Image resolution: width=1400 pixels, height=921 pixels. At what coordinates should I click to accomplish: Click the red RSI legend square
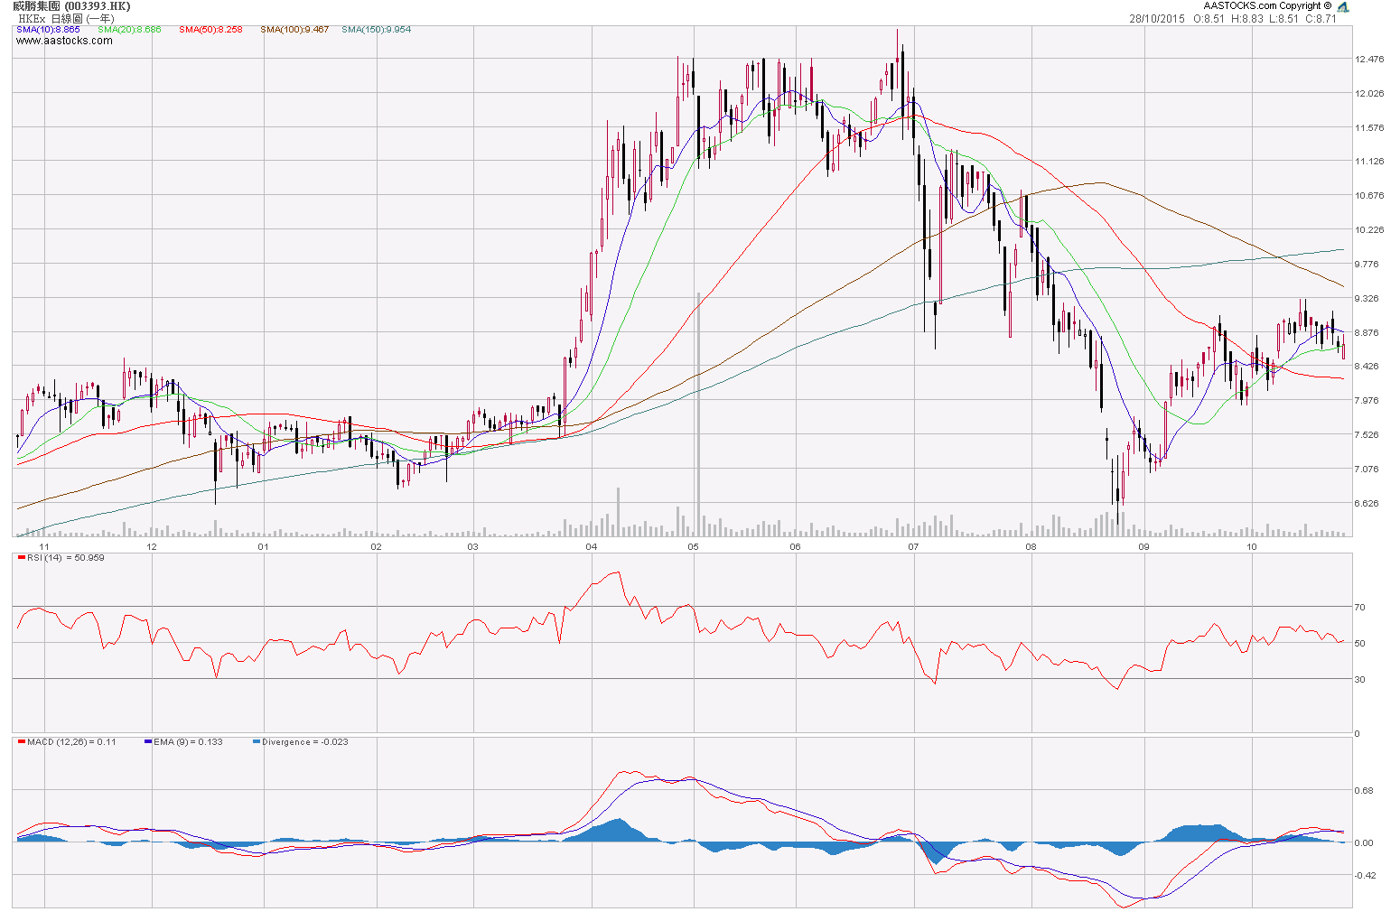pos(22,558)
